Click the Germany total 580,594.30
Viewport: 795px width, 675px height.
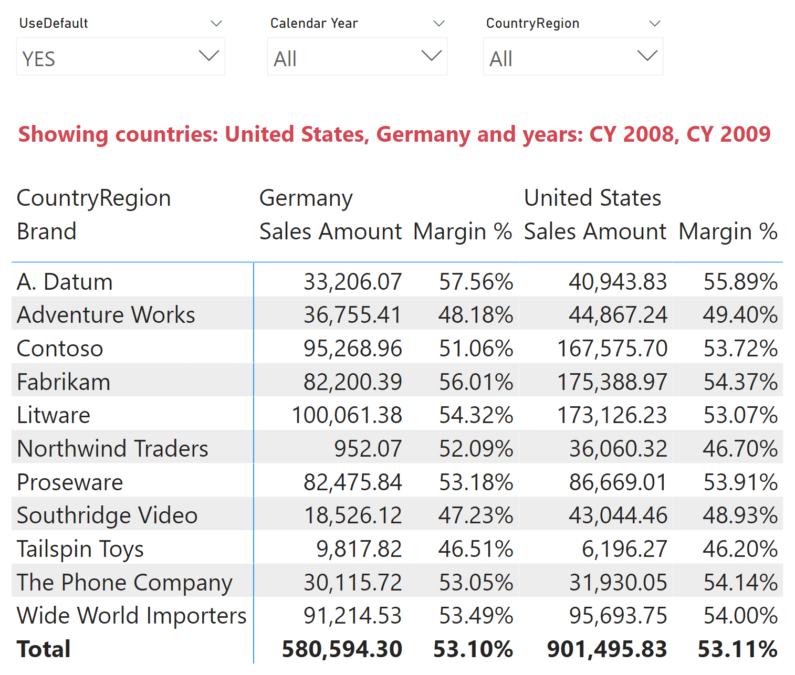point(342,649)
